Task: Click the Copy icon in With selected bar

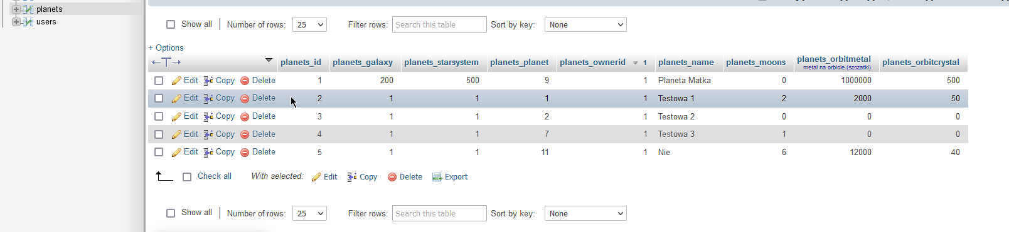Action: point(352,177)
